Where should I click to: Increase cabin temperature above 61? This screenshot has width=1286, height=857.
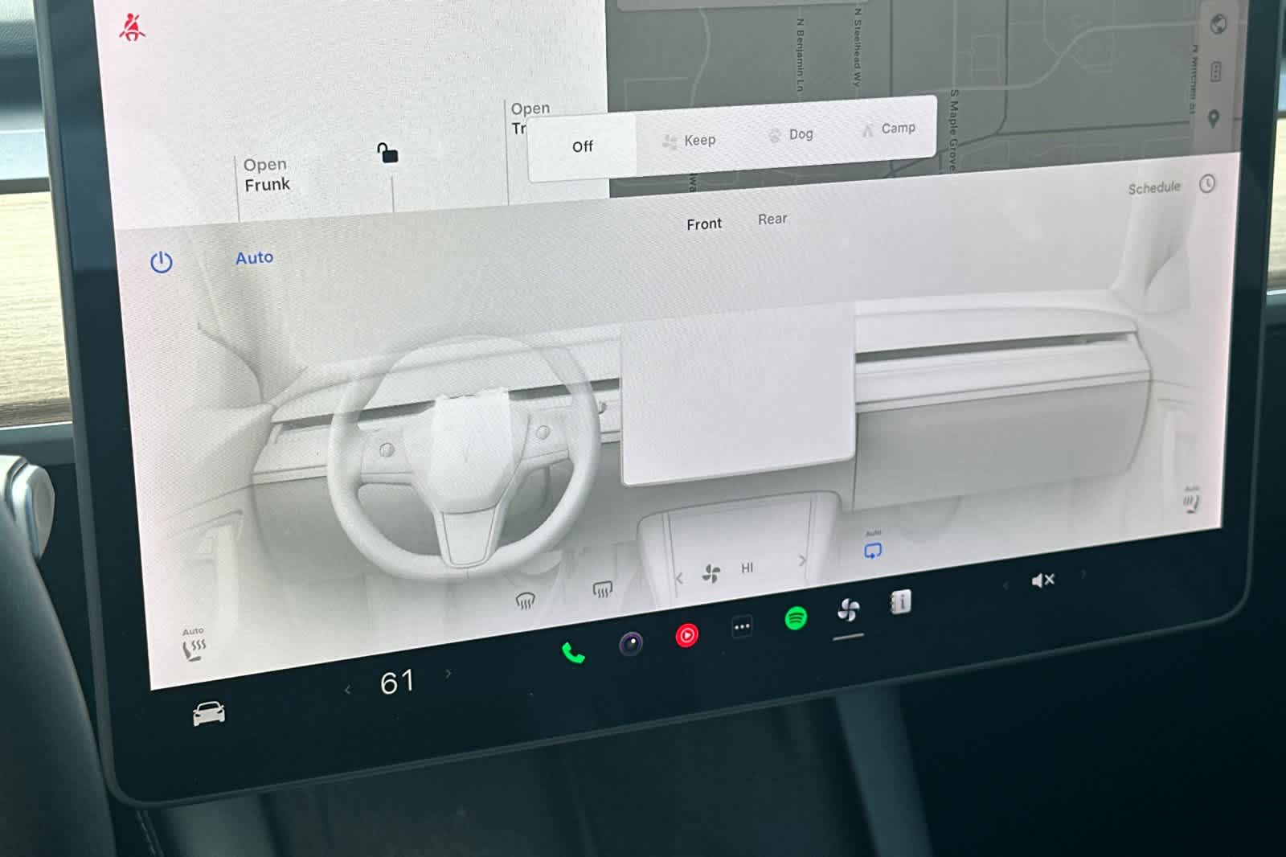(x=448, y=674)
